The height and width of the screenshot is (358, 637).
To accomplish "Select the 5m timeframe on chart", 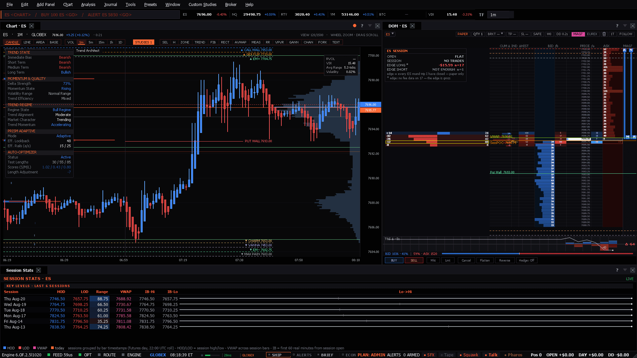I will point(91,42).
